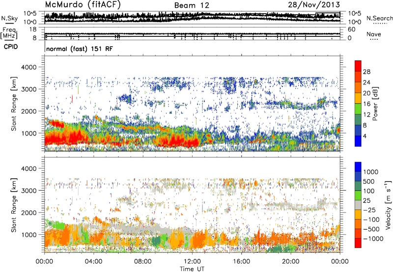Image resolution: width=393 pixels, height=272 pixels.
Task: Click the 'N.Sky' legend label
Action: (9, 18)
